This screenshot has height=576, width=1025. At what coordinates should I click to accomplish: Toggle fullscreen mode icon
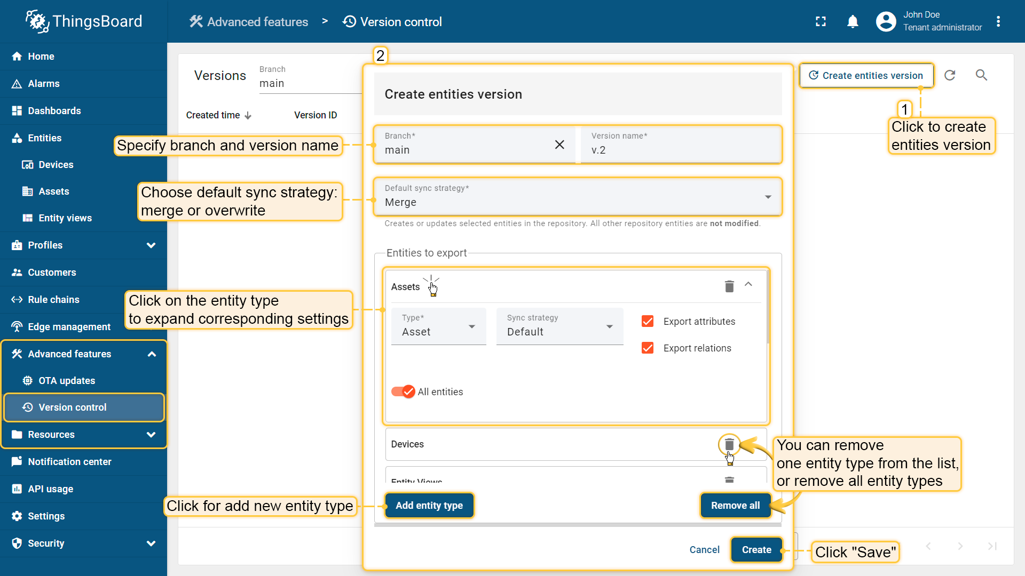point(821,22)
